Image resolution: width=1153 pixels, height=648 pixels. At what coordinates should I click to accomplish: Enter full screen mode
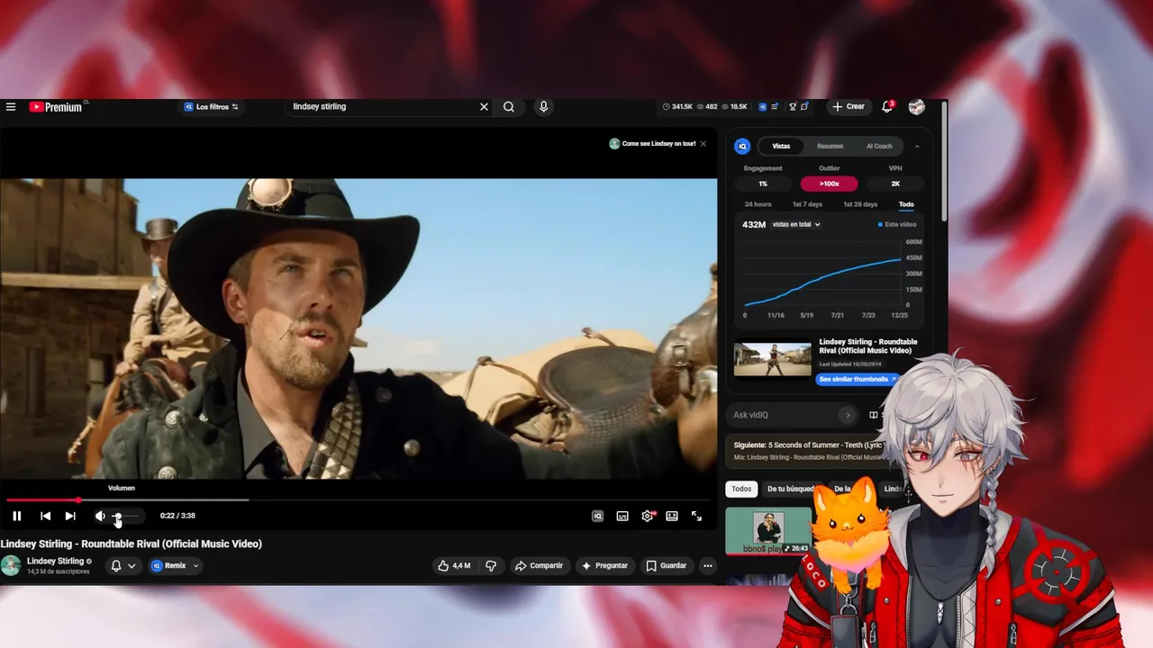pyautogui.click(x=696, y=516)
